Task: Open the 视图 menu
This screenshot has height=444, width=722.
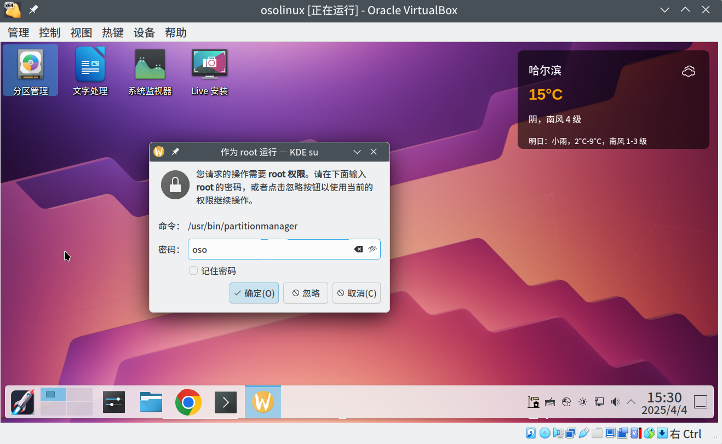Action: click(81, 32)
